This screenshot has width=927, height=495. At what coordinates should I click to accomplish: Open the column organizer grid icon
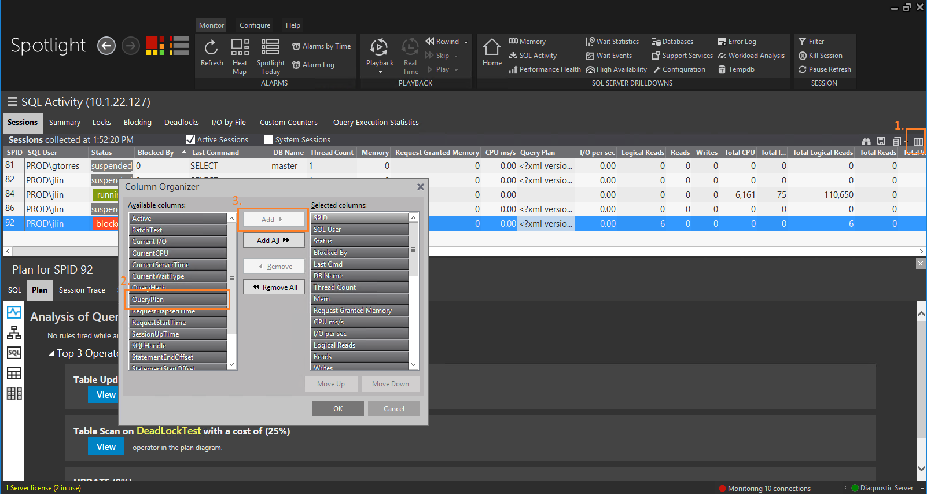pos(918,141)
